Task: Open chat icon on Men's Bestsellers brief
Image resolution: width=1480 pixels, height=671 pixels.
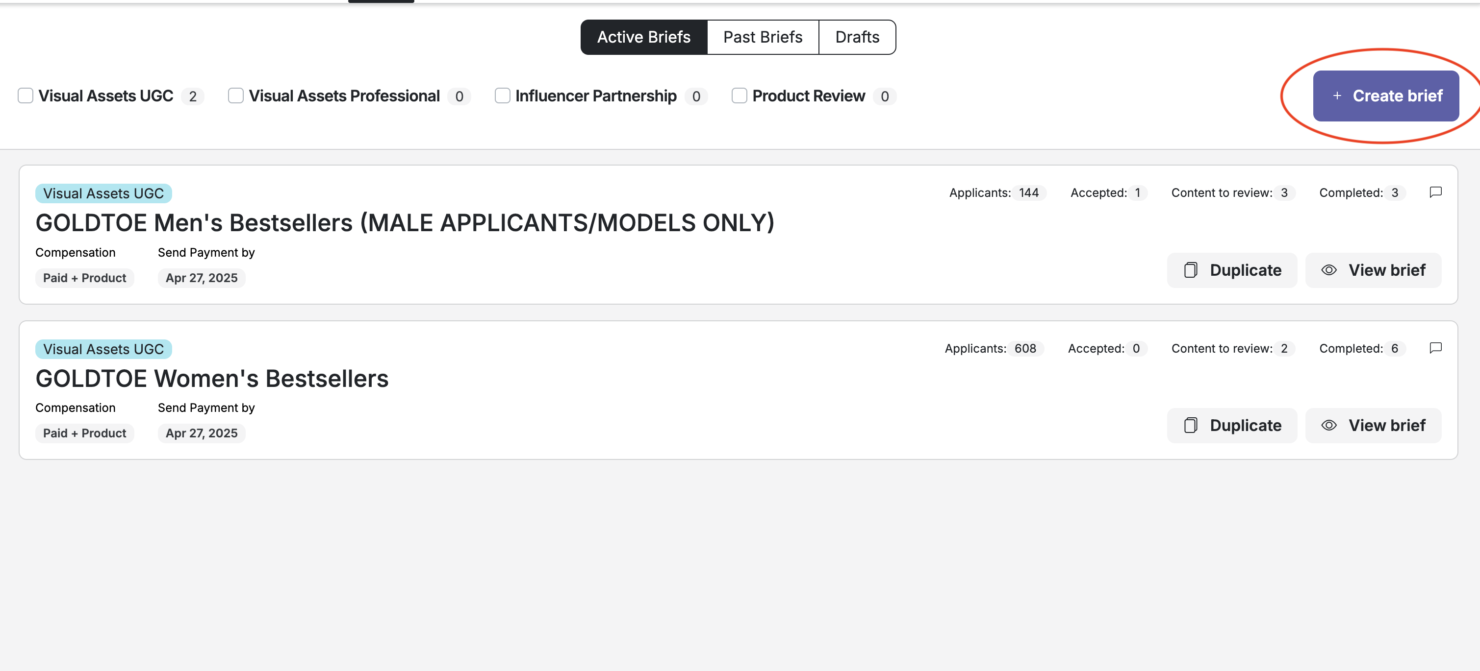Action: click(1435, 192)
